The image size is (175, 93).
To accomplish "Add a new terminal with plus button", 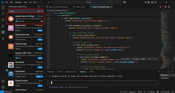I will [x=159, y=72].
